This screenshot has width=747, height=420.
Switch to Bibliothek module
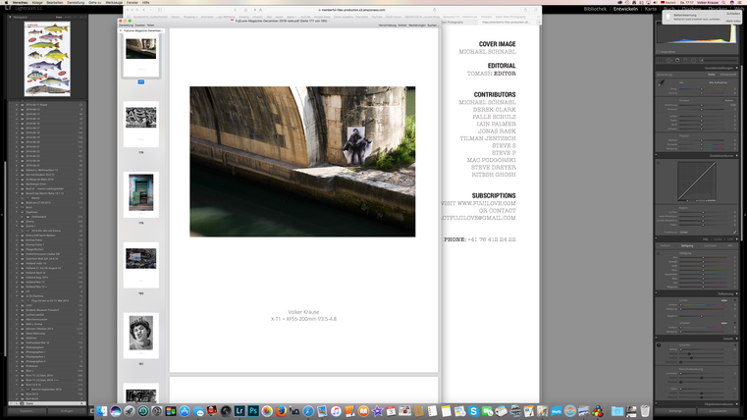[x=595, y=9]
